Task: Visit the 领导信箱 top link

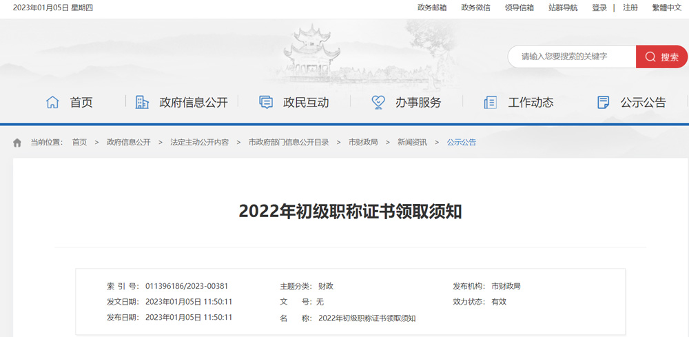Action: point(520,8)
